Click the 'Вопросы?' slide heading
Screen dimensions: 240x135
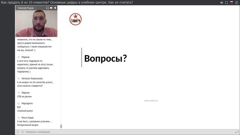(106, 58)
